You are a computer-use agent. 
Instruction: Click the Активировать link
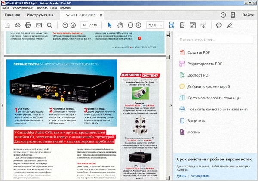tap(200, 176)
